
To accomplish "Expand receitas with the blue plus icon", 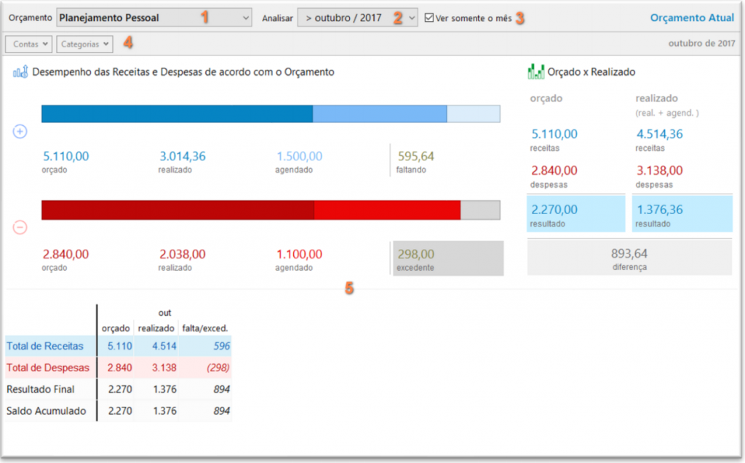I will click(20, 132).
